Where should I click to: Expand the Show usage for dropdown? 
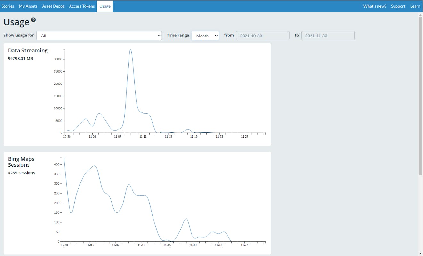pyautogui.click(x=99, y=36)
